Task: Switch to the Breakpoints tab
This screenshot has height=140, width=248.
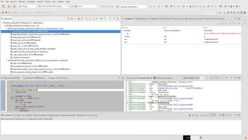Action: tap(142, 19)
